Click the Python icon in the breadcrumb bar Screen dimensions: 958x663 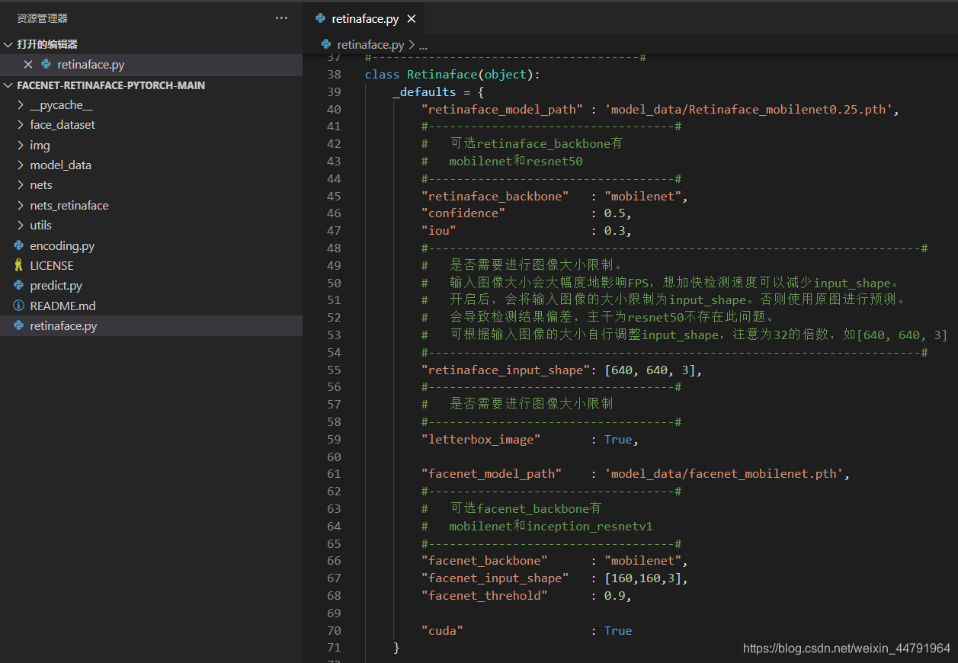327,45
